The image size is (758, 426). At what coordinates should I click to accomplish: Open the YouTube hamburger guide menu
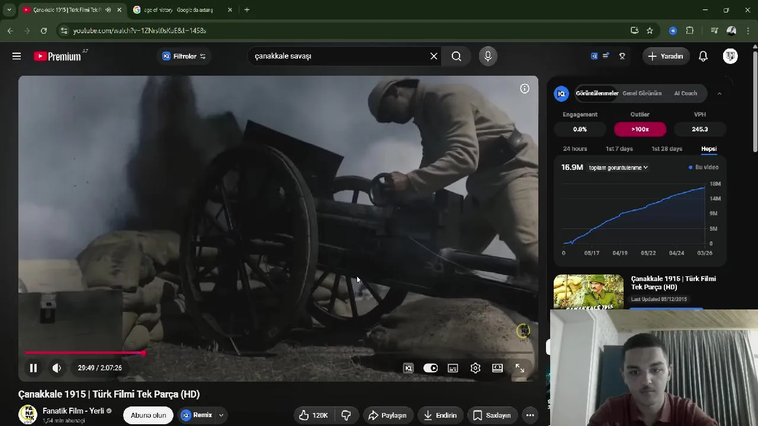click(17, 56)
